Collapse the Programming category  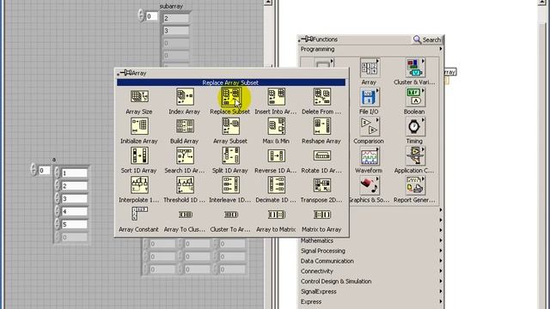pyautogui.click(x=371, y=50)
